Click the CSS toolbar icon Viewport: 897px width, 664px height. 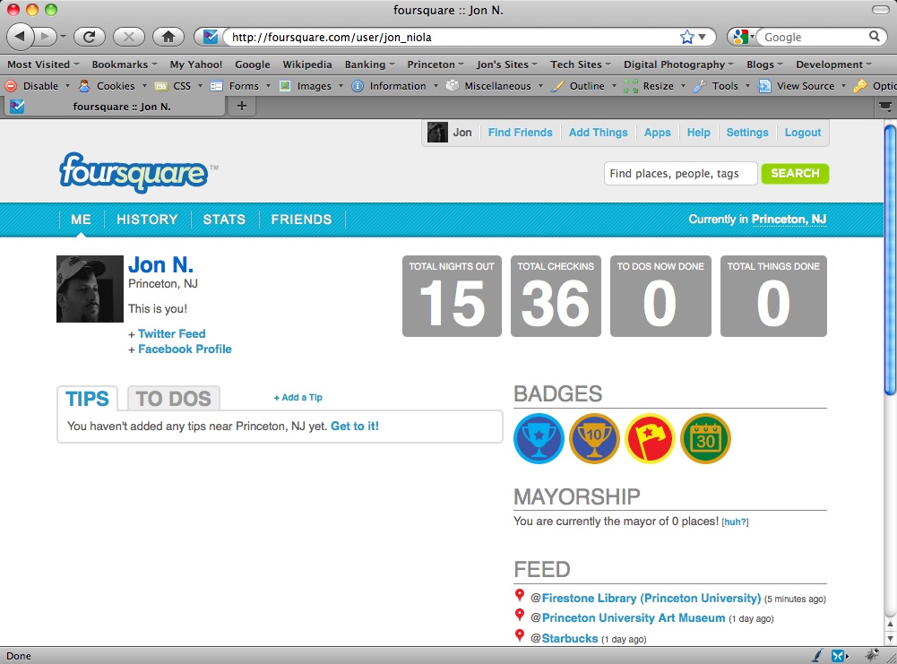[161, 86]
